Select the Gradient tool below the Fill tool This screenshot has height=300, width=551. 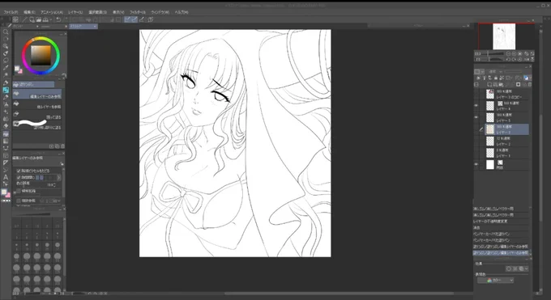point(6,141)
